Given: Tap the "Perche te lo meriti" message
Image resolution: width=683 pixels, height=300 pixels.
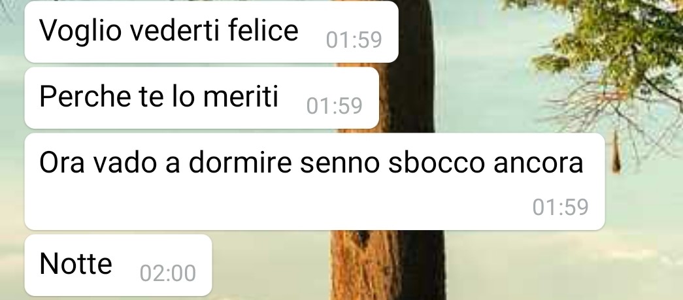Looking at the screenshot, I should (202, 97).
